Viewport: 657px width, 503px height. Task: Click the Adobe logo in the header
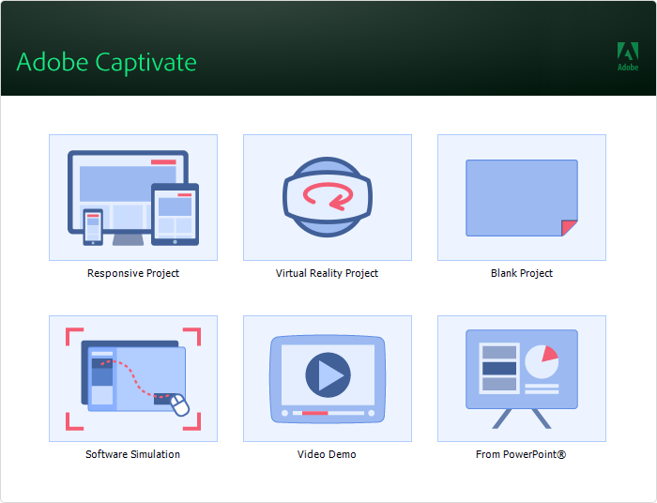click(x=628, y=56)
